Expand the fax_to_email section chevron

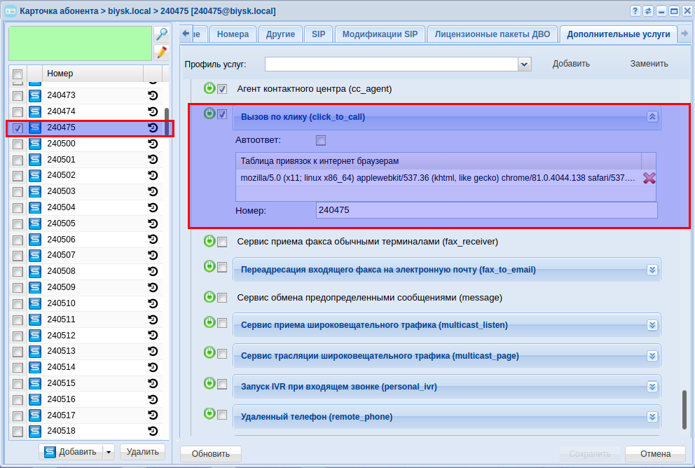pos(652,270)
